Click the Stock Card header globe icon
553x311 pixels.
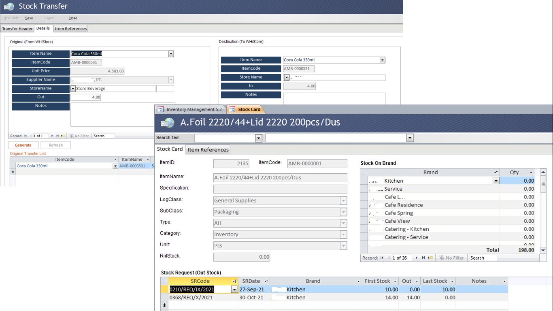[x=167, y=123]
